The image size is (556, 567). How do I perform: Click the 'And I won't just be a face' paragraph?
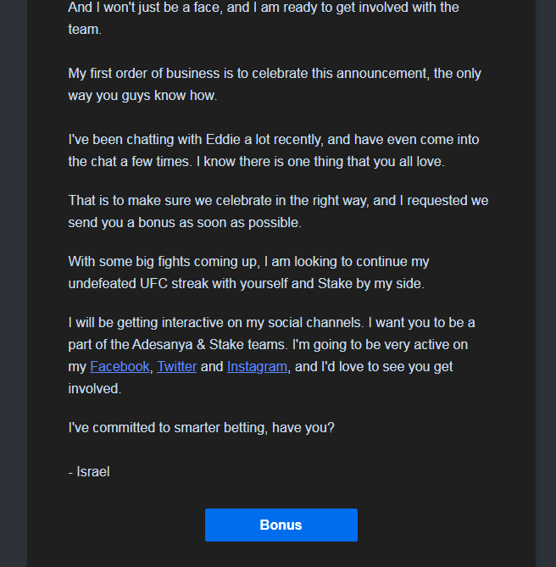[264, 18]
